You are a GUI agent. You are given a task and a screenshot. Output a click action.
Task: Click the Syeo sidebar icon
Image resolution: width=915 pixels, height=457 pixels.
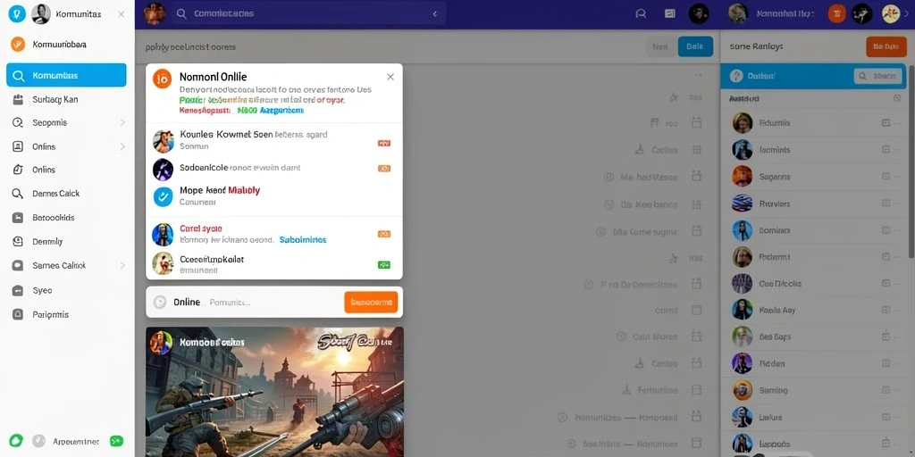click(x=18, y=290)
